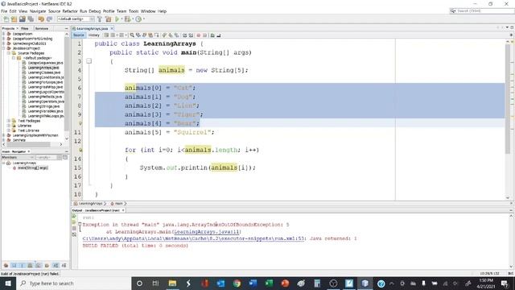Click the Undo toolbar icon
Viewport: 515px width, 290px height.
[41, 19]
